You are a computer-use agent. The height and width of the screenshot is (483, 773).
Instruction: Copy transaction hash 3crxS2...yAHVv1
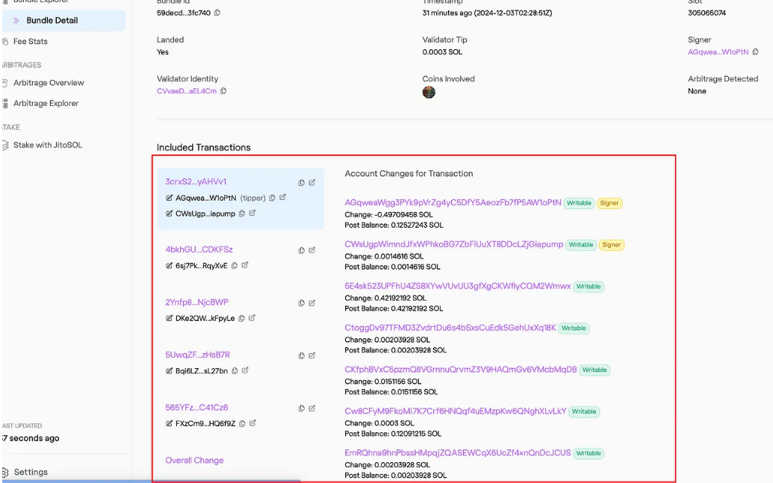[301, 182]
